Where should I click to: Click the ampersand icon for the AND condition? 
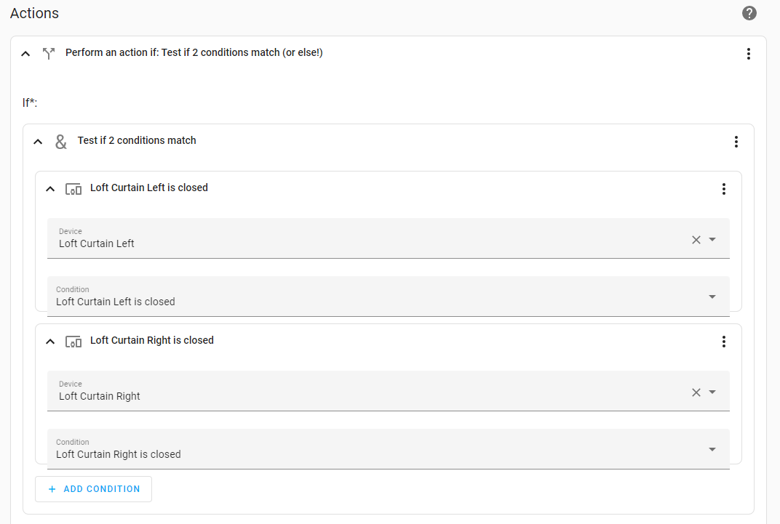[61, 142]
